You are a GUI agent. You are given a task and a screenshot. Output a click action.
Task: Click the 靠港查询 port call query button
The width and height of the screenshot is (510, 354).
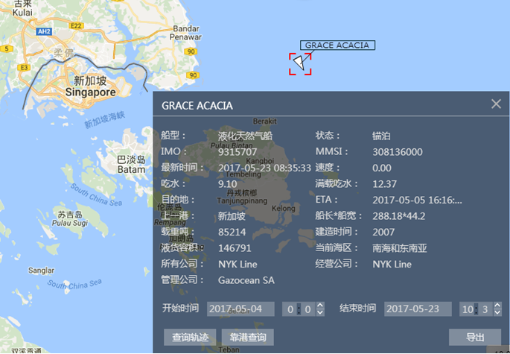[x=247, y=337]
